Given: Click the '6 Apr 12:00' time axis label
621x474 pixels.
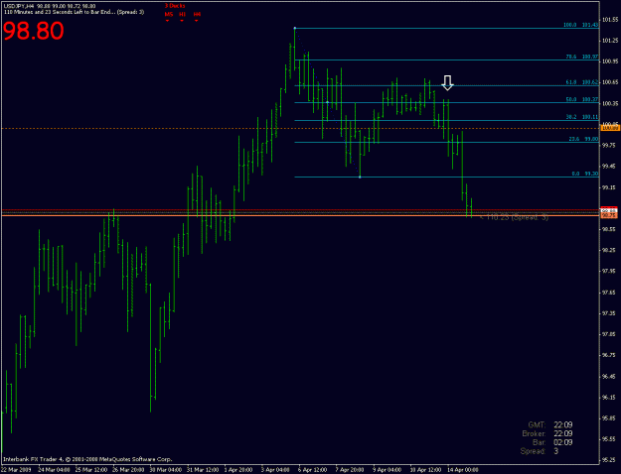Looking at the screenshot, I should (x=312, y=470).
